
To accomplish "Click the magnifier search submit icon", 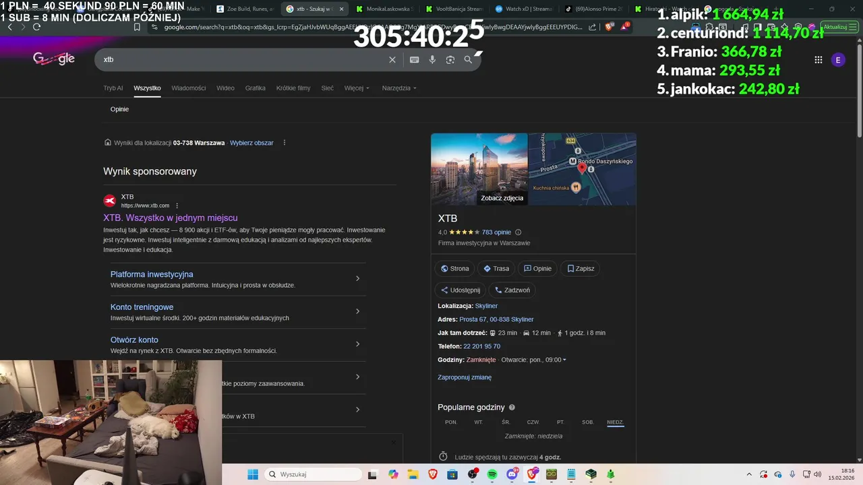I will pyautogui.click(x=468, y=59).
